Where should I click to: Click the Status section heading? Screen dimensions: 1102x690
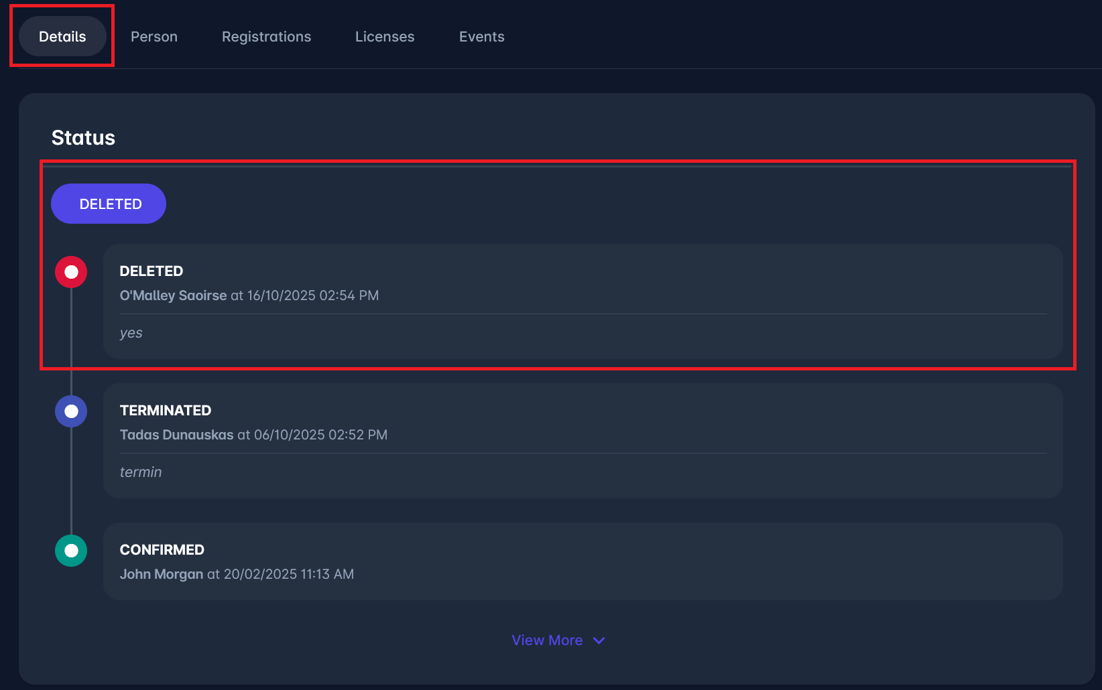click(x=83, y=137)
